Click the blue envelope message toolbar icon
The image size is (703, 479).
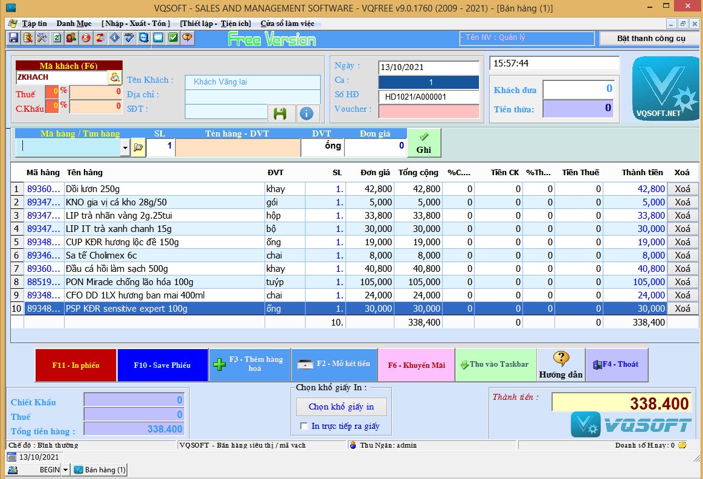(158, 37)
